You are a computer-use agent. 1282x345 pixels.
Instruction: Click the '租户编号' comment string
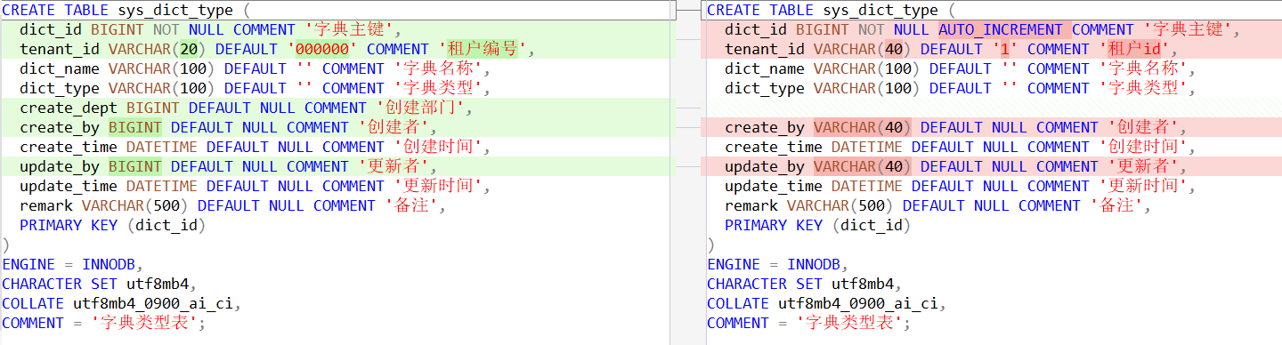[482, 49]
